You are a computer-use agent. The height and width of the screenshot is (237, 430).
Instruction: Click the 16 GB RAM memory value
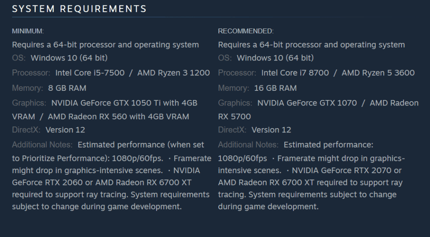pos(275,88)
